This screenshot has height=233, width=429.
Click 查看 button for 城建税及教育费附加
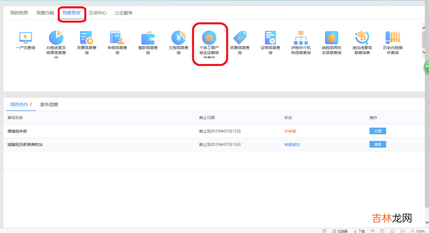click(378, 145)
